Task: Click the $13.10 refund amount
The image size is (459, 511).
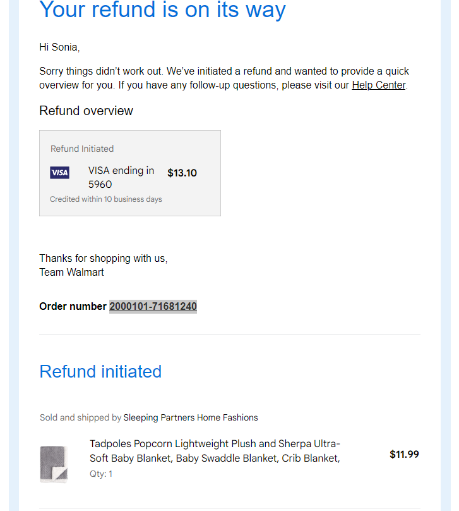Action: (x=182, y=173)
